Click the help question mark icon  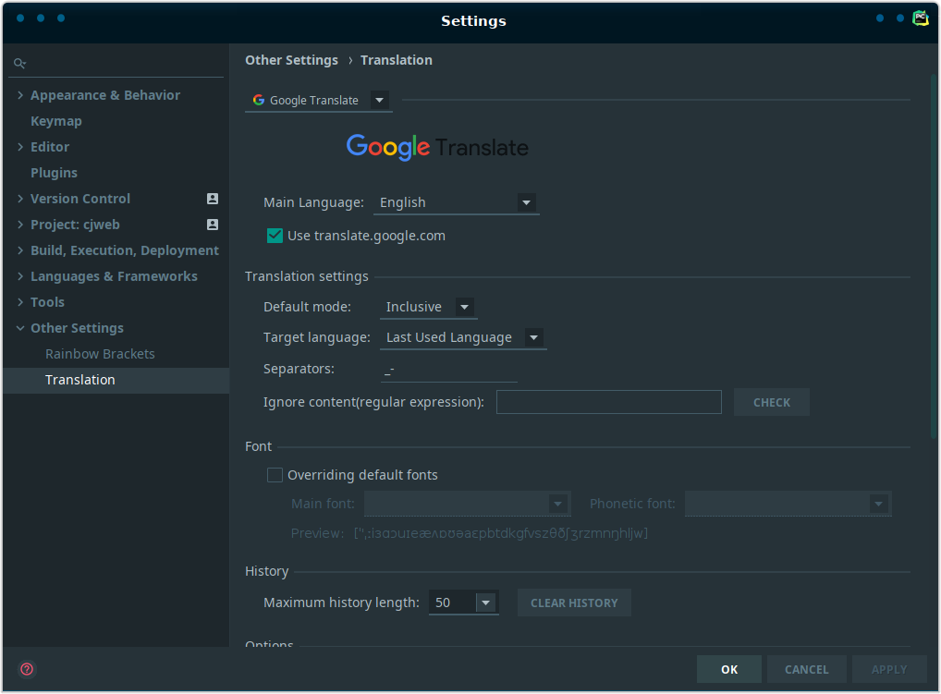[27, 669]
